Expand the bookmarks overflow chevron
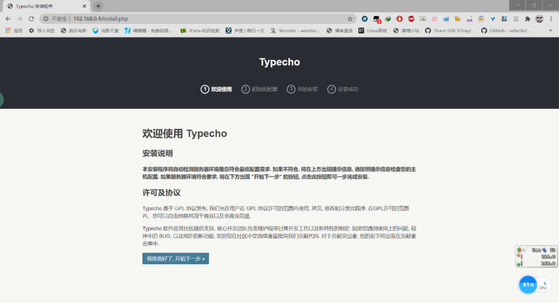The width and height of the screenshot is (559, 303). [550, 31]
